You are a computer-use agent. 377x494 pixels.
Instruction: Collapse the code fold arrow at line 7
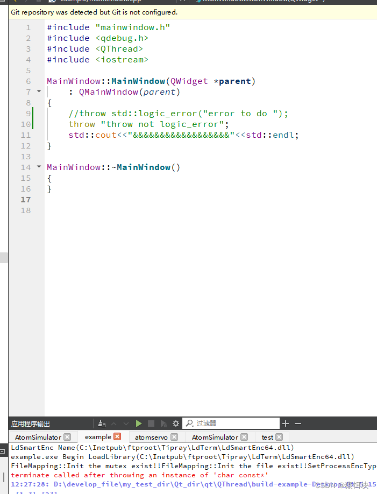pyautogui.click(x=39, y=91)
